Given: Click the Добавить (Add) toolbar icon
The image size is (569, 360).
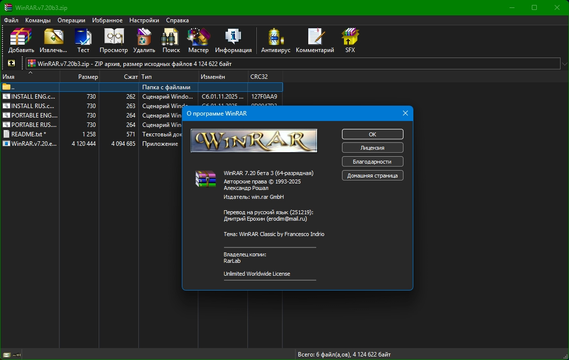Looking at the screenshot, I should [x=21, y=40].
